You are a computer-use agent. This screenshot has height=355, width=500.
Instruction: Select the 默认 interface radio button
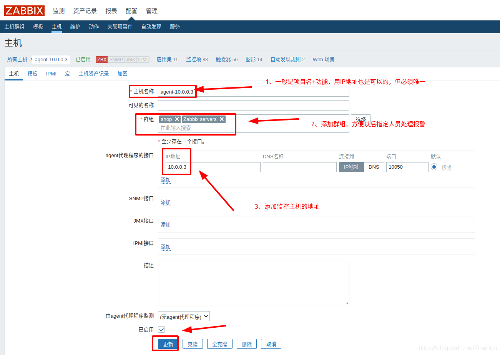pyautogui.click(x=434, y=167)
